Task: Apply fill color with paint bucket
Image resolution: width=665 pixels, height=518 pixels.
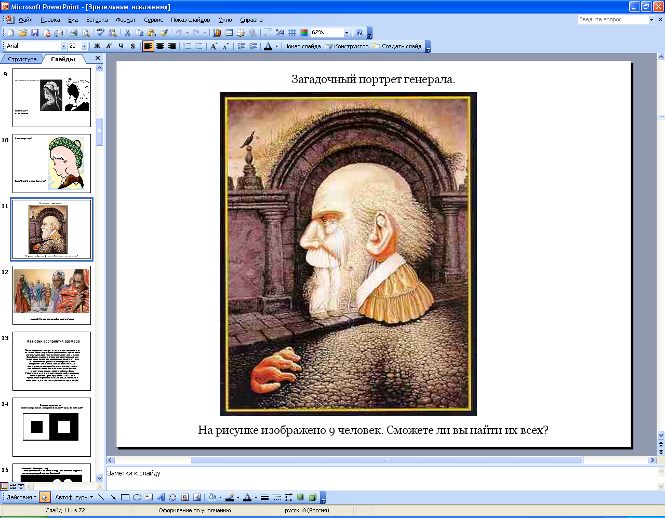Action: 212,497
